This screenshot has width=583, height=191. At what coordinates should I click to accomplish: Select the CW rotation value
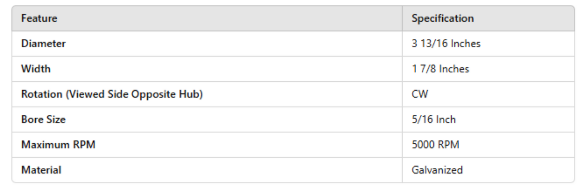pos(420,94)
